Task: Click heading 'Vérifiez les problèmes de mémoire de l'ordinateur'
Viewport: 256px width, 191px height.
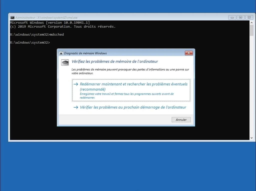Action: [115, 62]
